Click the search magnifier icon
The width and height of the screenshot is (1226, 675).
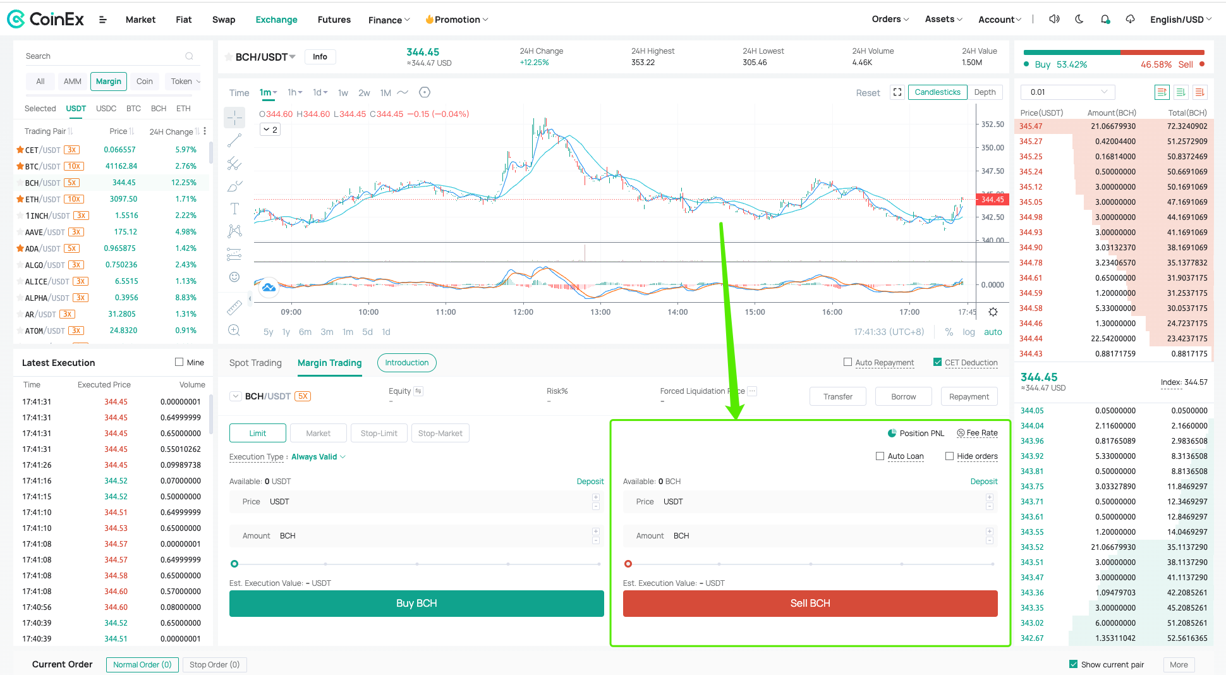189,56
